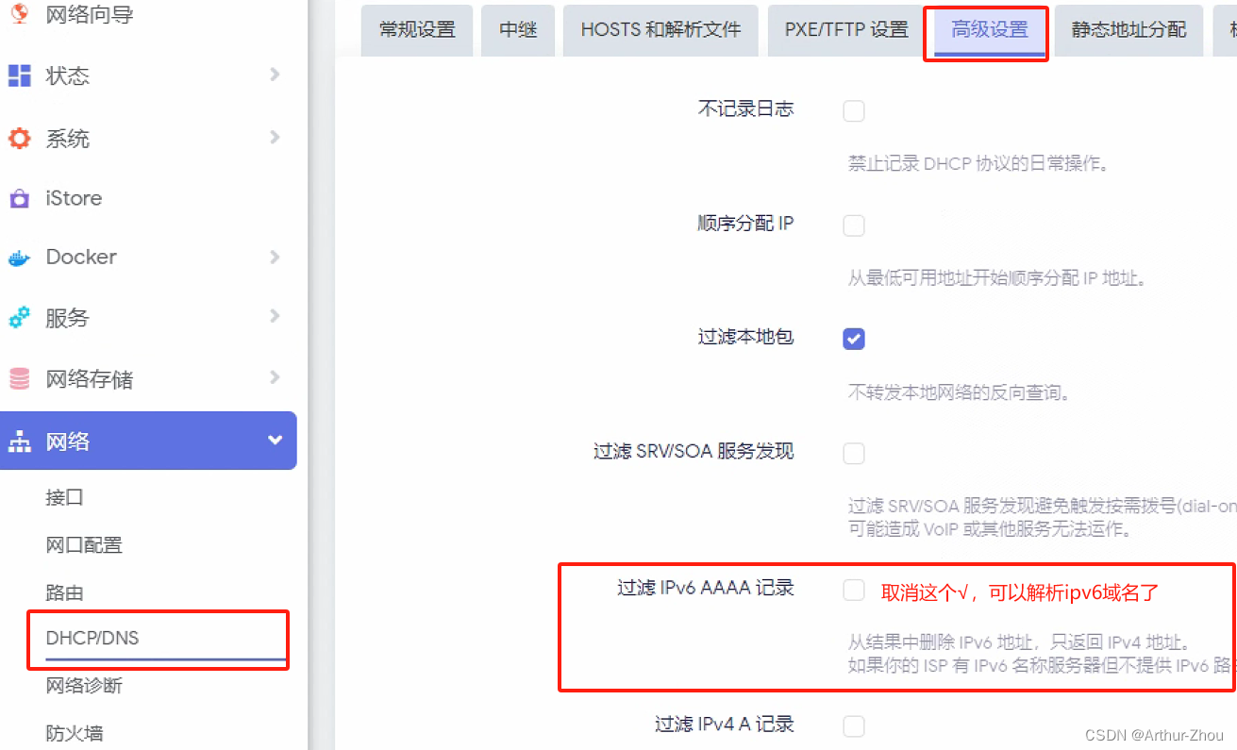Click the 服务 gears icon
The image size is (1237, 750).
(20, 319)
